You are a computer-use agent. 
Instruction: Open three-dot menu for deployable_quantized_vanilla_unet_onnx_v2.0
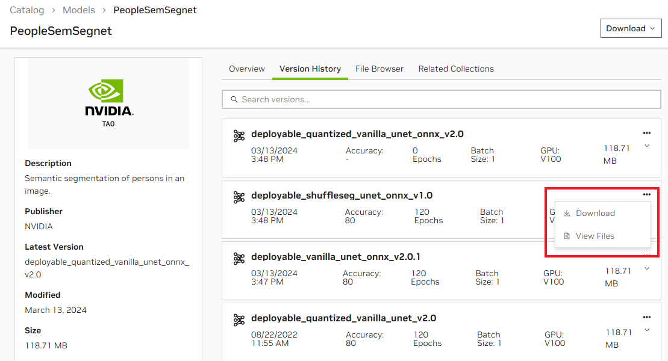[646, 133]
